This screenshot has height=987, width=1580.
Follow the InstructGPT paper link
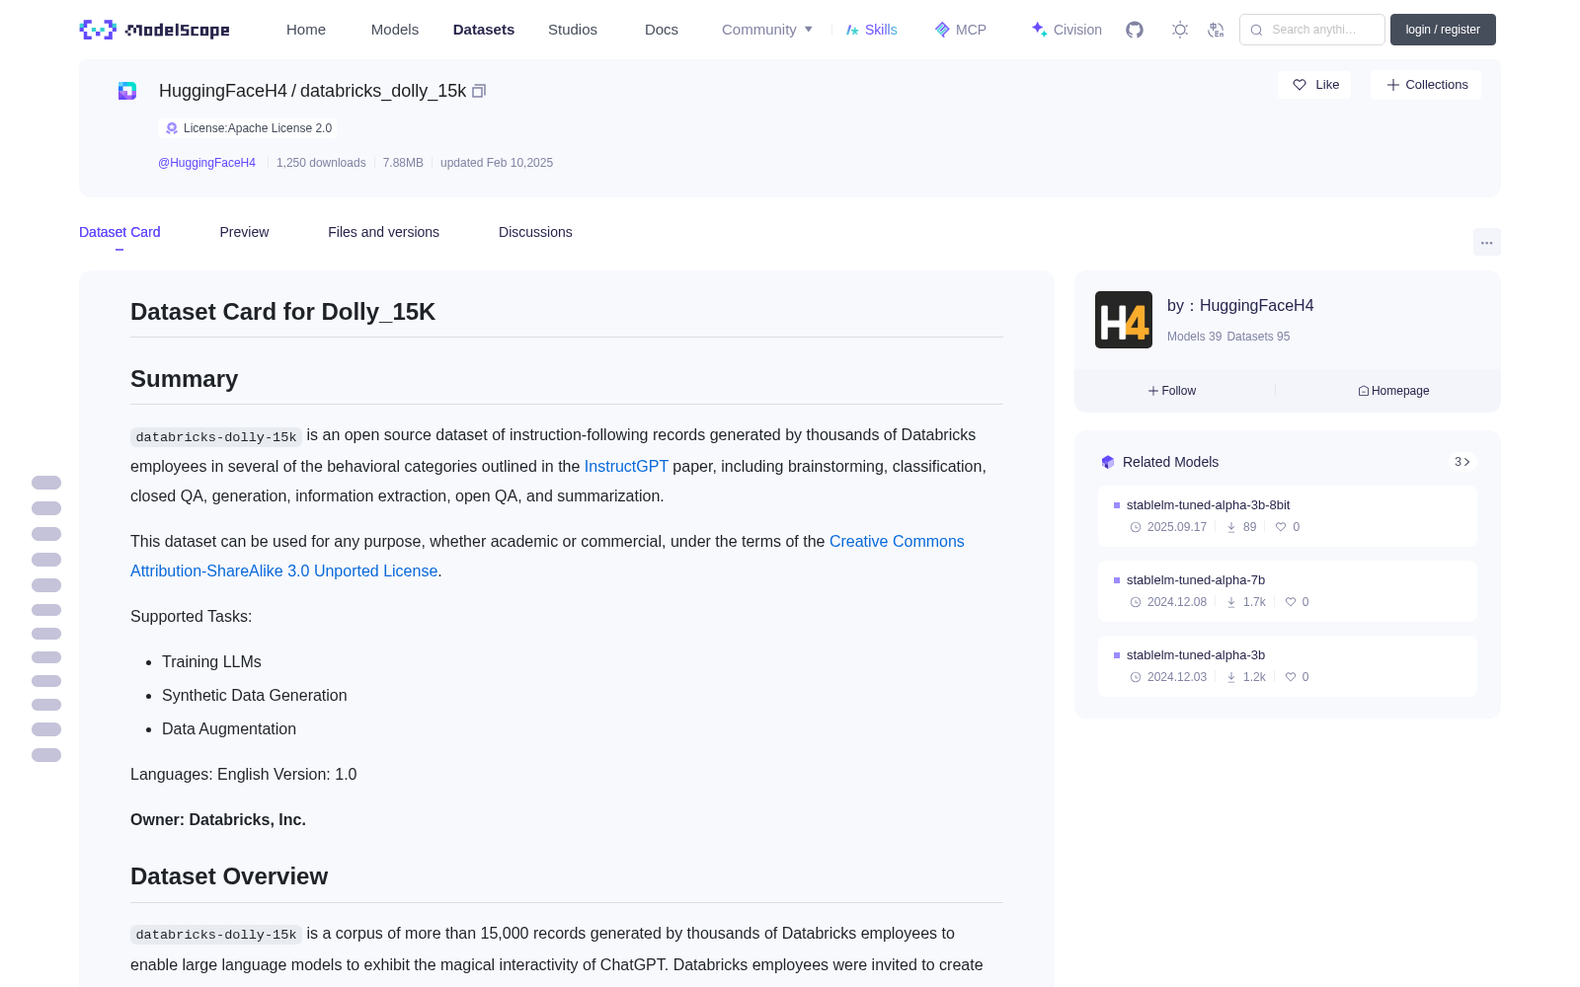pyautogui.click(x=626, y=466)
